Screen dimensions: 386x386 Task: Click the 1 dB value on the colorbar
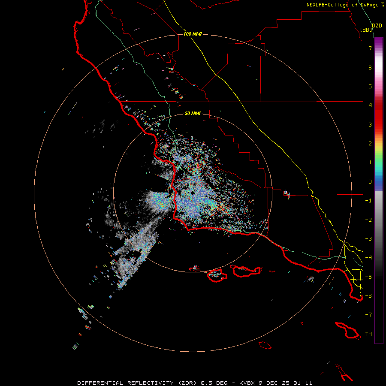coord(370,163)
